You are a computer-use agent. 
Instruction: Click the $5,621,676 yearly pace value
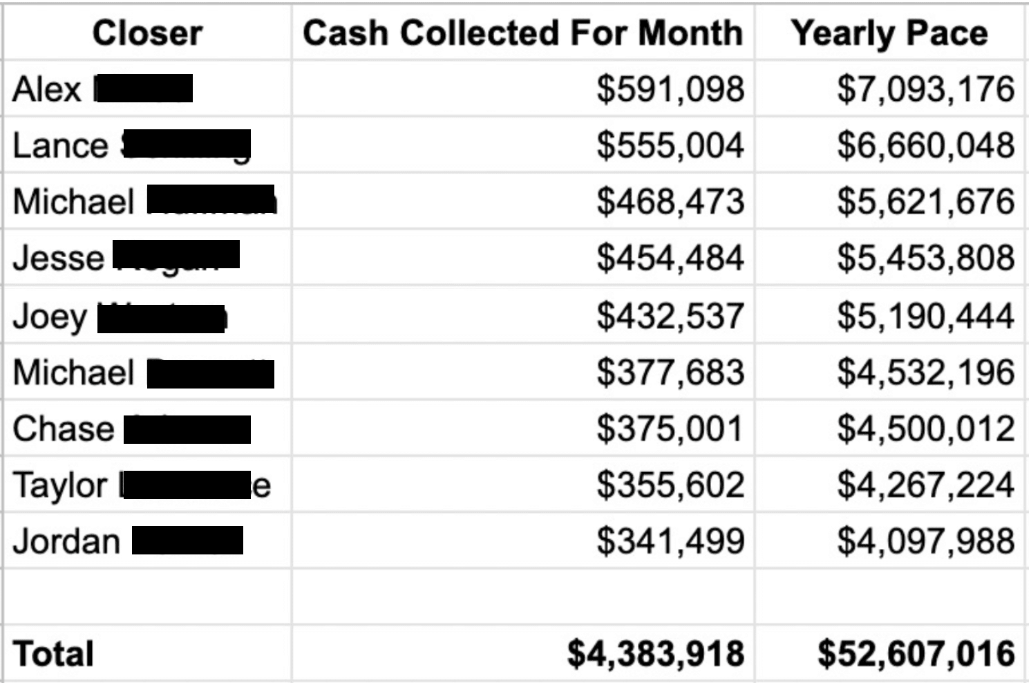point(925,202)
